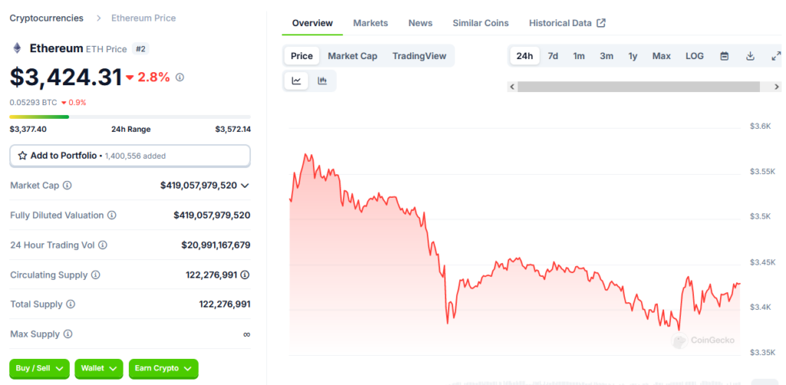Go to Cryptocurrencies breadcrumb link
The width and height of the screenshot is (786, 385).
[x=47, y=18]
